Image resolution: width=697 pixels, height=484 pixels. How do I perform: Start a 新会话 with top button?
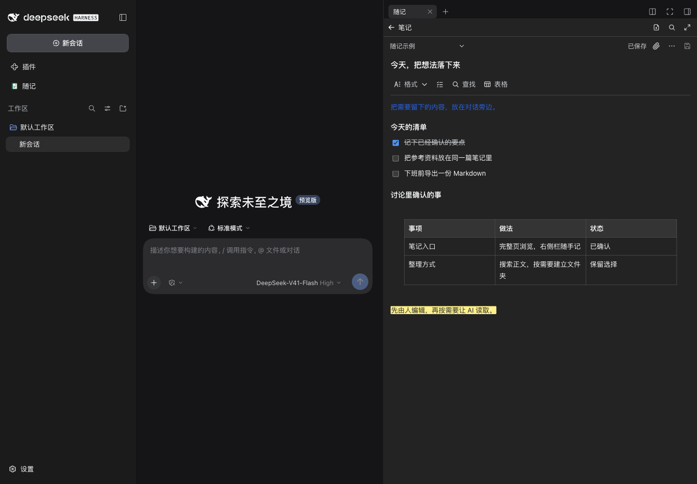pyautogui.click(x=68, y=43)
